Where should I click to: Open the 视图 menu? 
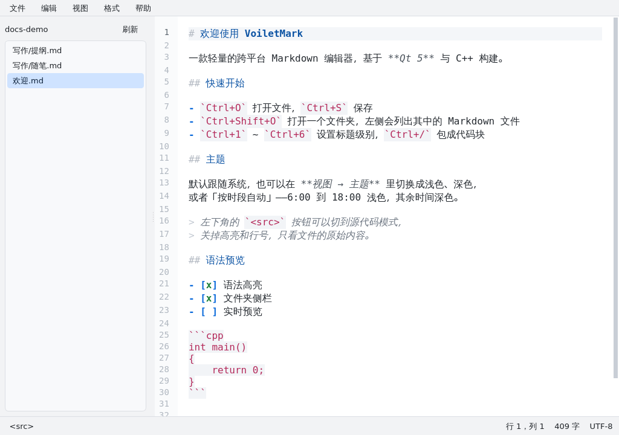[80, 8]
